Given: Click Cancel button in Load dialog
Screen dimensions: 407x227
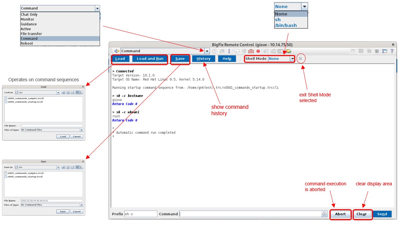Looking at the screenshot, I should (77, 136).
